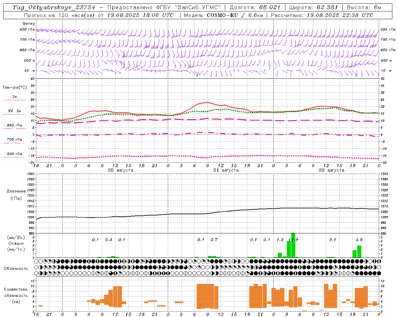Click the 0.7 precipitation total
Viewport: 397px width, 317px height.
[214, 240]
